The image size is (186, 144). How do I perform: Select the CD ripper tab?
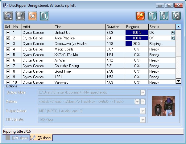(x=42, y=138)
